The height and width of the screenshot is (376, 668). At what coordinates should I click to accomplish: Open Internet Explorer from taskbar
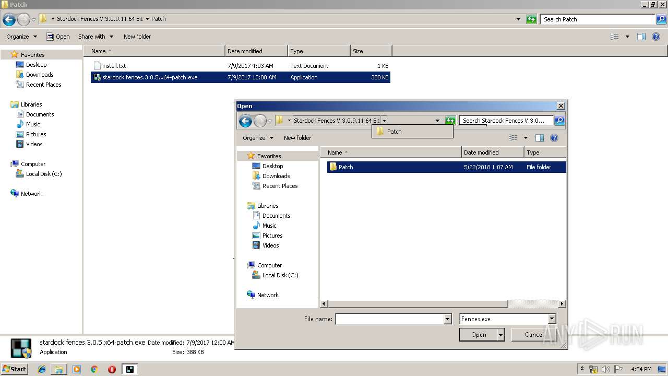[42, 369]
